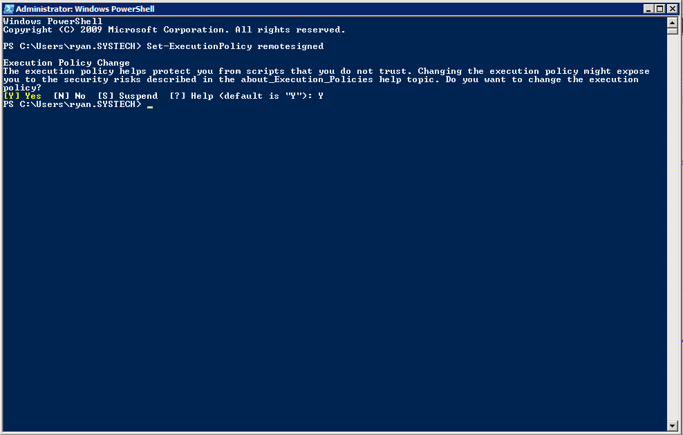The width and height of the screenshot is (683, 435).
Task: Click the scrollbar up arrow
Action: [672, 22]
